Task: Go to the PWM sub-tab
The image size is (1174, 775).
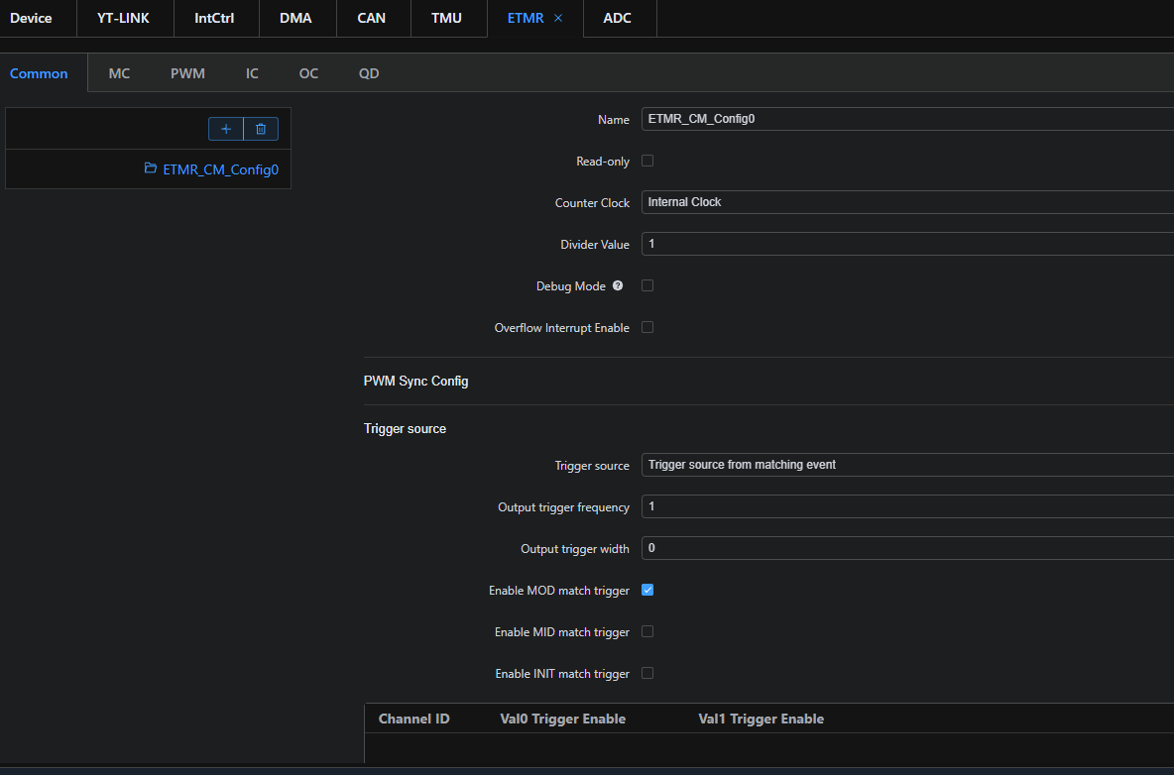Action: tap(187, 73)
